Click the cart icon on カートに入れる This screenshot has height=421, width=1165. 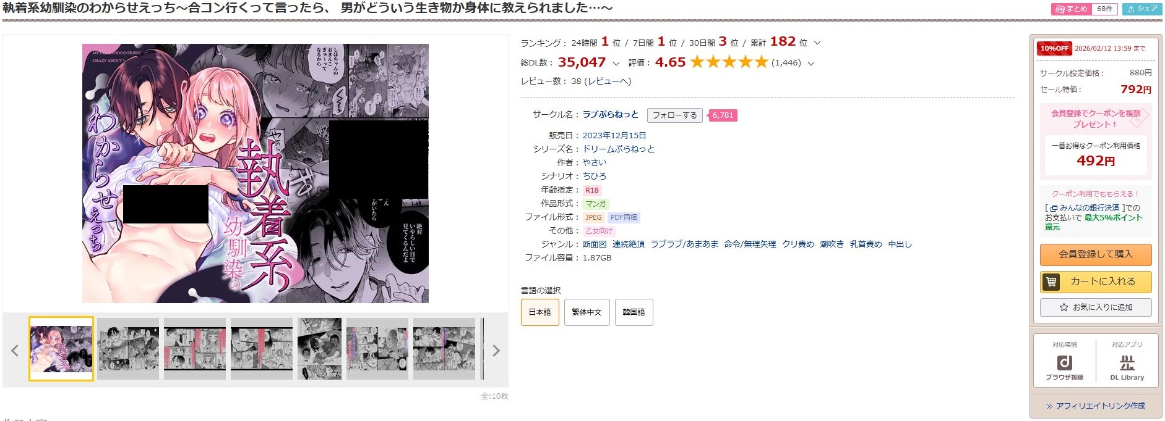1051,281
